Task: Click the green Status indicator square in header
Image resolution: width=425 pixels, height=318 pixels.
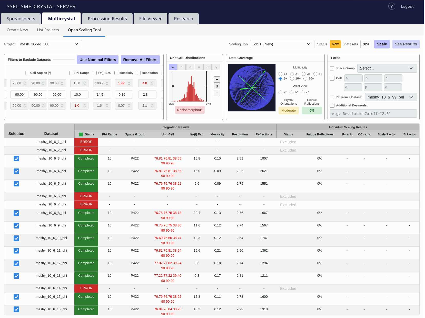Action: coord(81,134)
